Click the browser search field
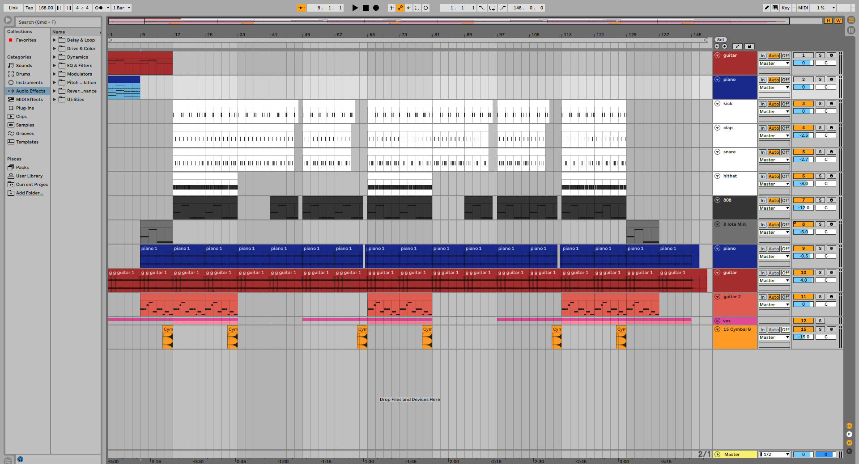 point(59,22)
